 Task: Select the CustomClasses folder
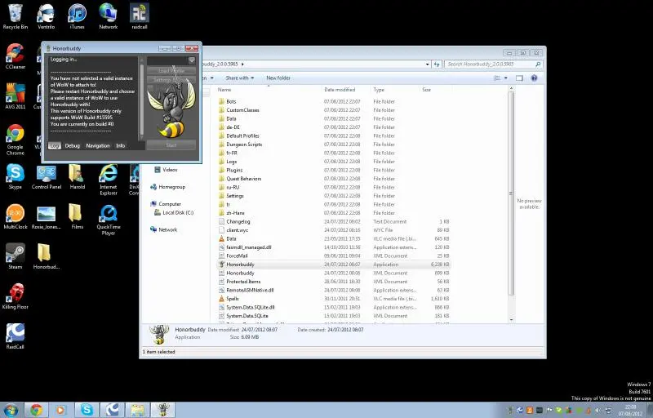coord(333,110)
